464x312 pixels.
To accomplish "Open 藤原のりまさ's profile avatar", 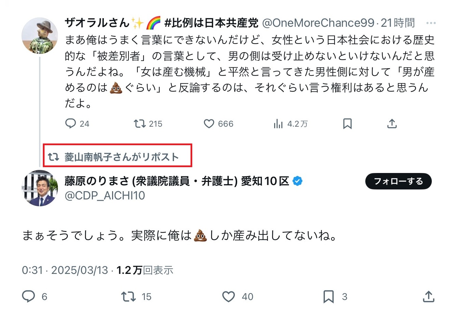I will [40, 188].
